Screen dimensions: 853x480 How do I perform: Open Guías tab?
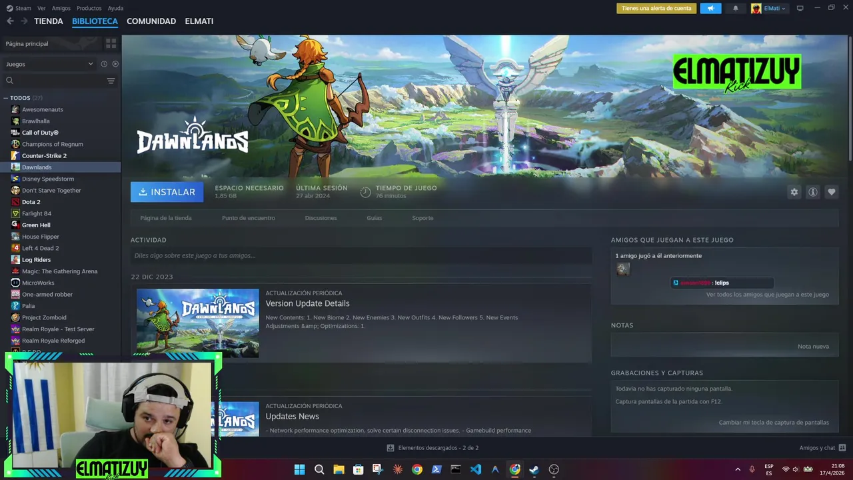(x=375, y=218)
